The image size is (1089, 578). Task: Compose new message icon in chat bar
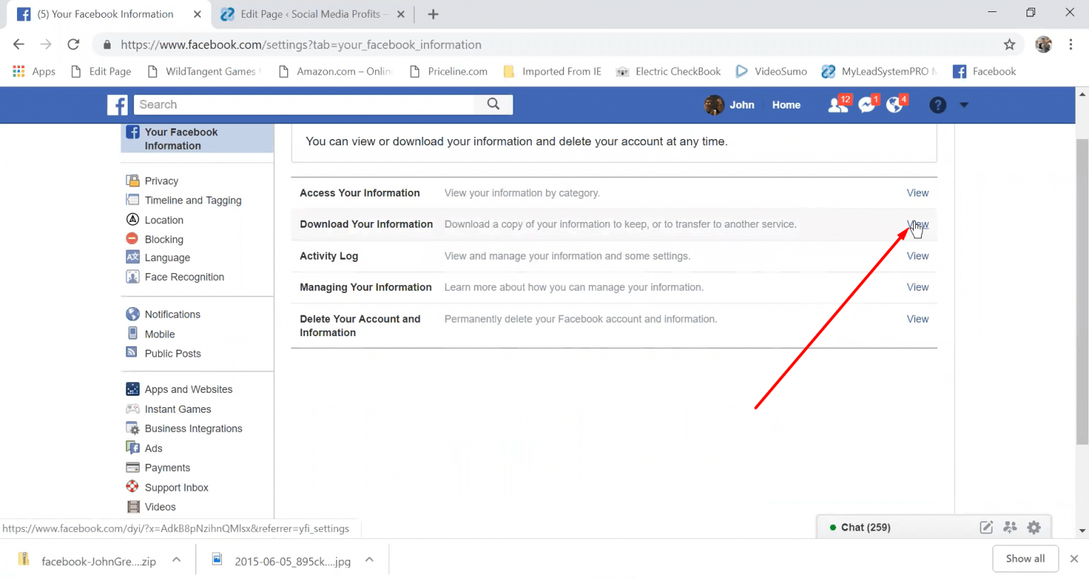986,527
